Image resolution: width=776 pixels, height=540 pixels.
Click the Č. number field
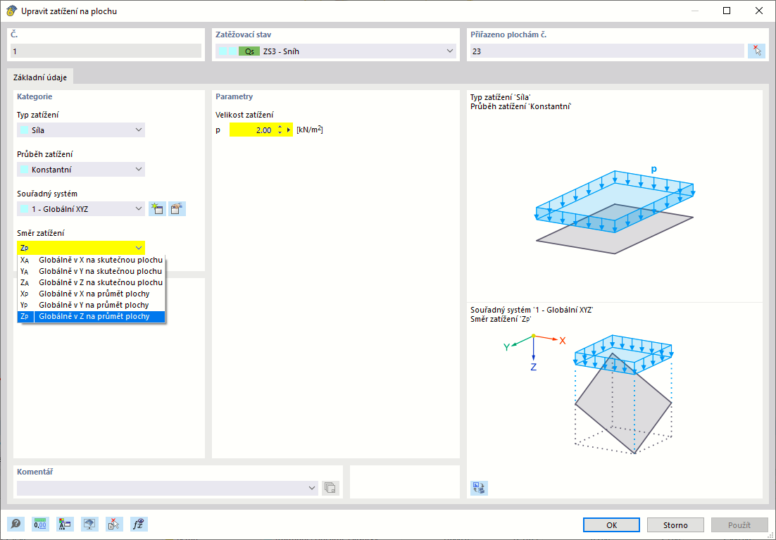coord(106,51)
